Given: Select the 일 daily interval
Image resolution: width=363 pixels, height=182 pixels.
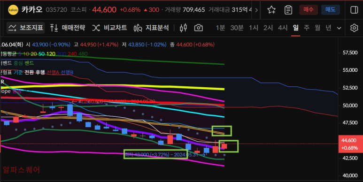Looking at the screenshot, I should 296,28.
